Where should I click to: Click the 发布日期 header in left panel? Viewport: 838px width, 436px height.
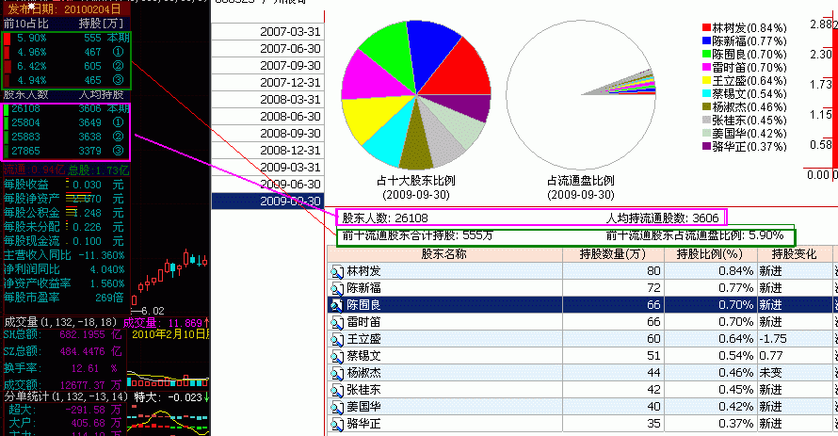point(64,9)
